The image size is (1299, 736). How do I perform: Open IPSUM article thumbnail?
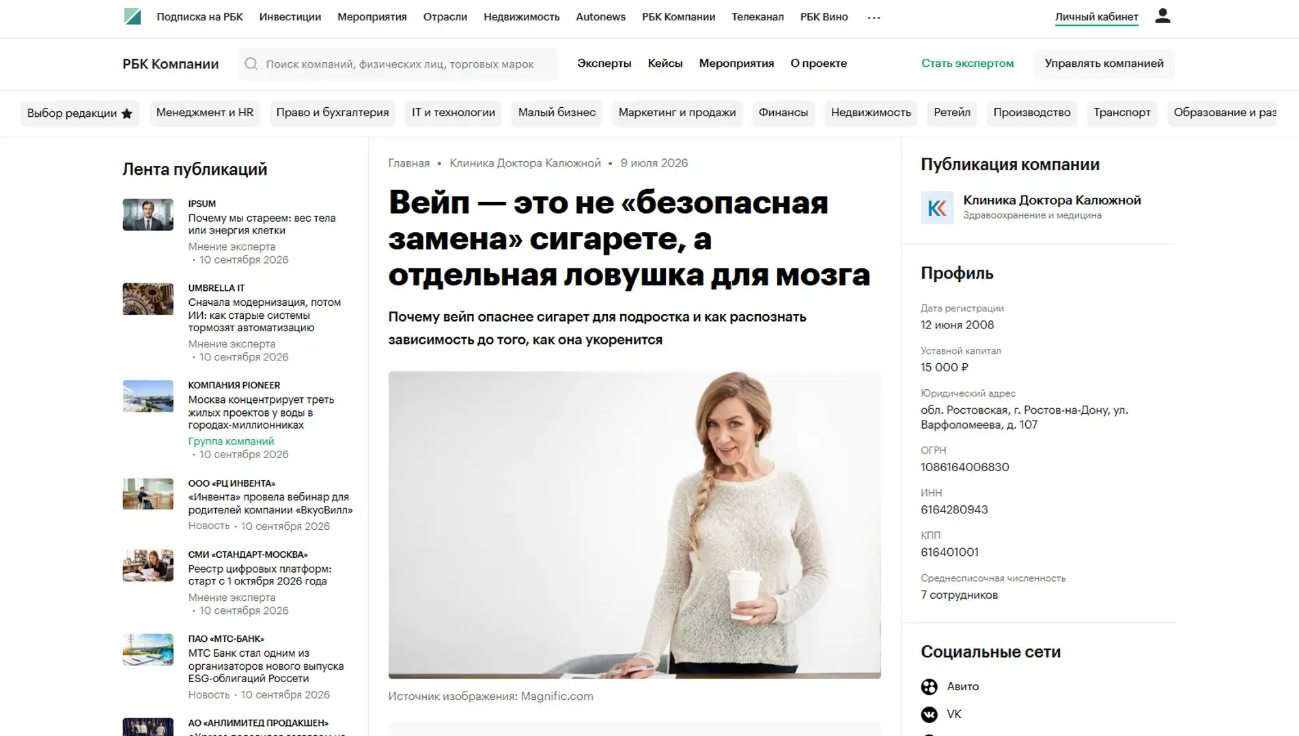(148, 214)
